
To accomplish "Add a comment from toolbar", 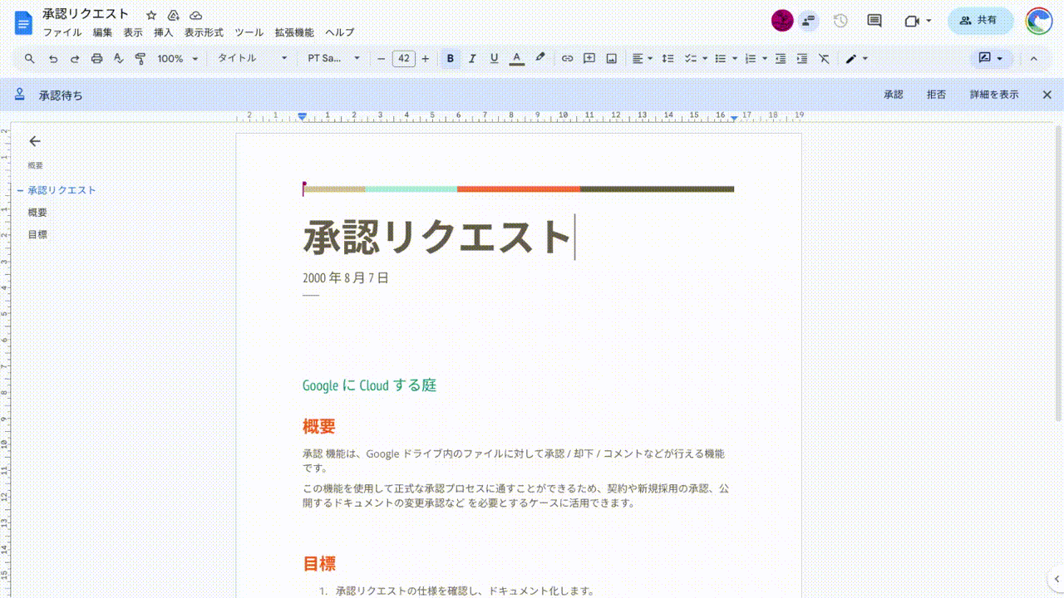I will pyautogui.click(x=589, y=58).
